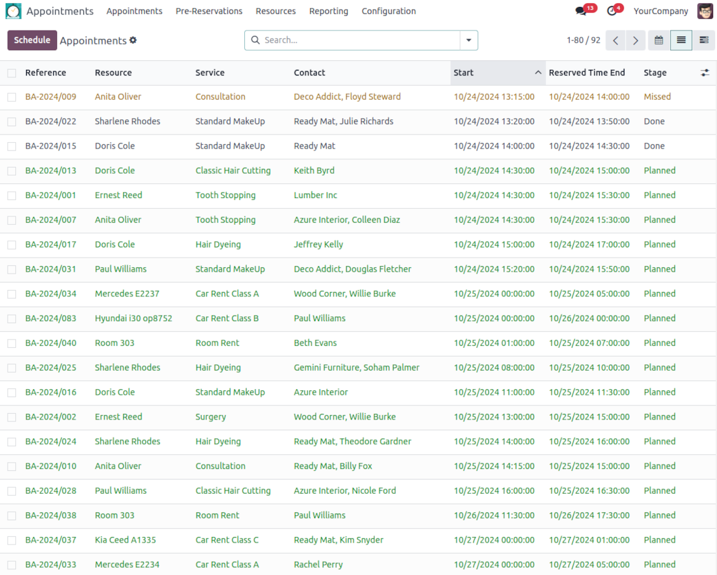This screenshot has width=717, height=575.
Task: Open the activities clock icon
Action: (x=612, y=11)
